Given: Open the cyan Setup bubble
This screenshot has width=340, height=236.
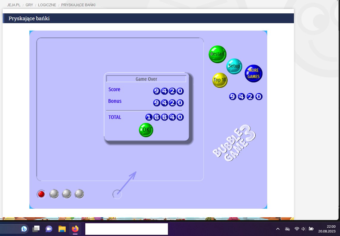Looking at the screenshot, I should (234, 66).
